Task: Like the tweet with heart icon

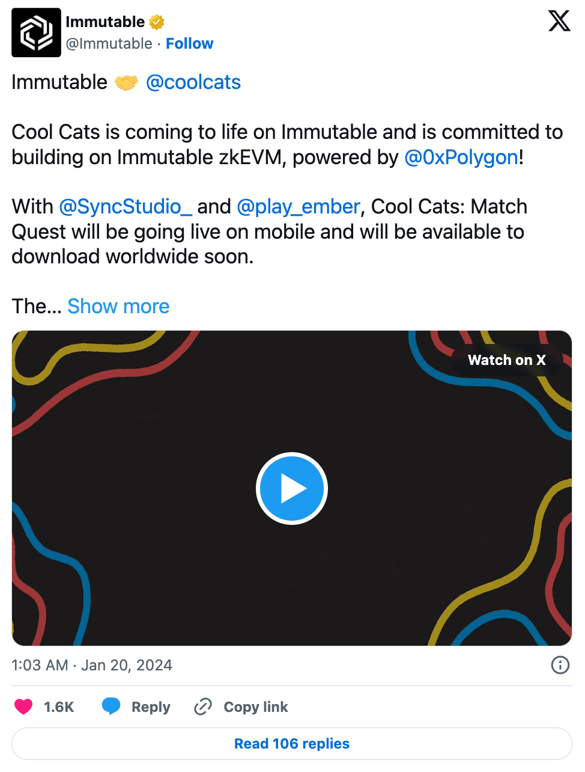Action: point(23,706)
